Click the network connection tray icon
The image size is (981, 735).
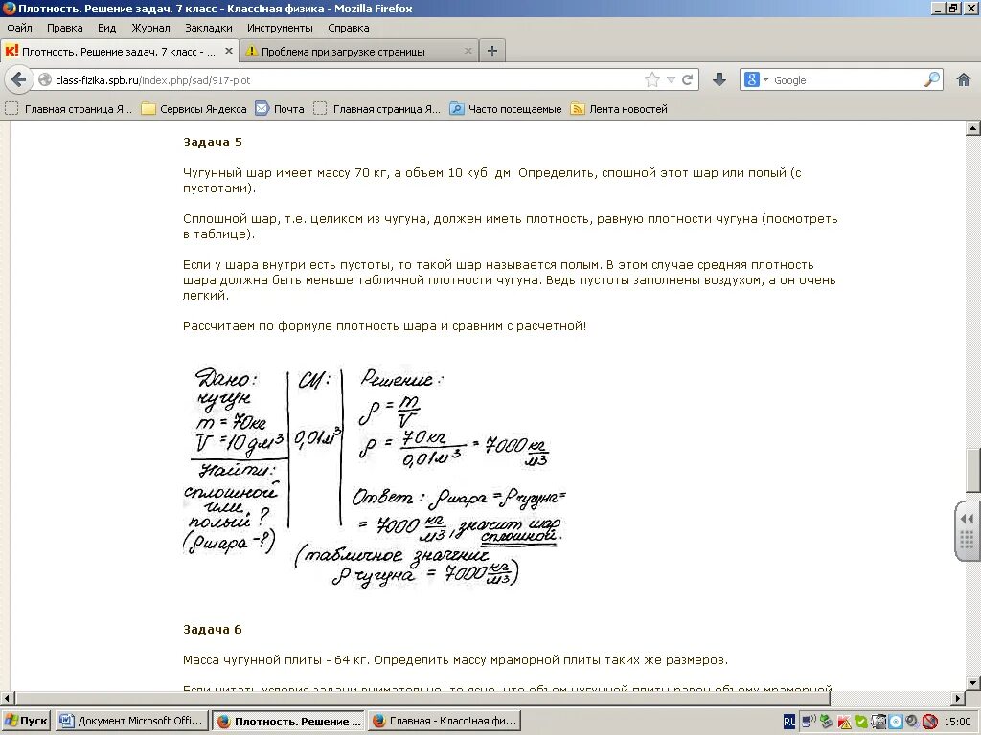pos(809,722)
